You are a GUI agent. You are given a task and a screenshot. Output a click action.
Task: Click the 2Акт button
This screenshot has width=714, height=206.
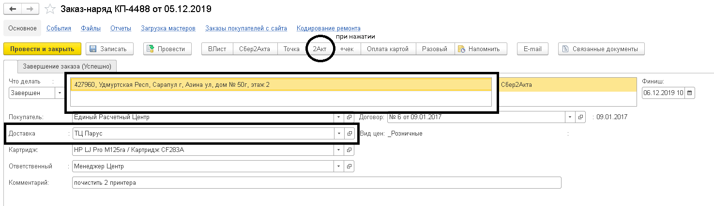point(319,49)
